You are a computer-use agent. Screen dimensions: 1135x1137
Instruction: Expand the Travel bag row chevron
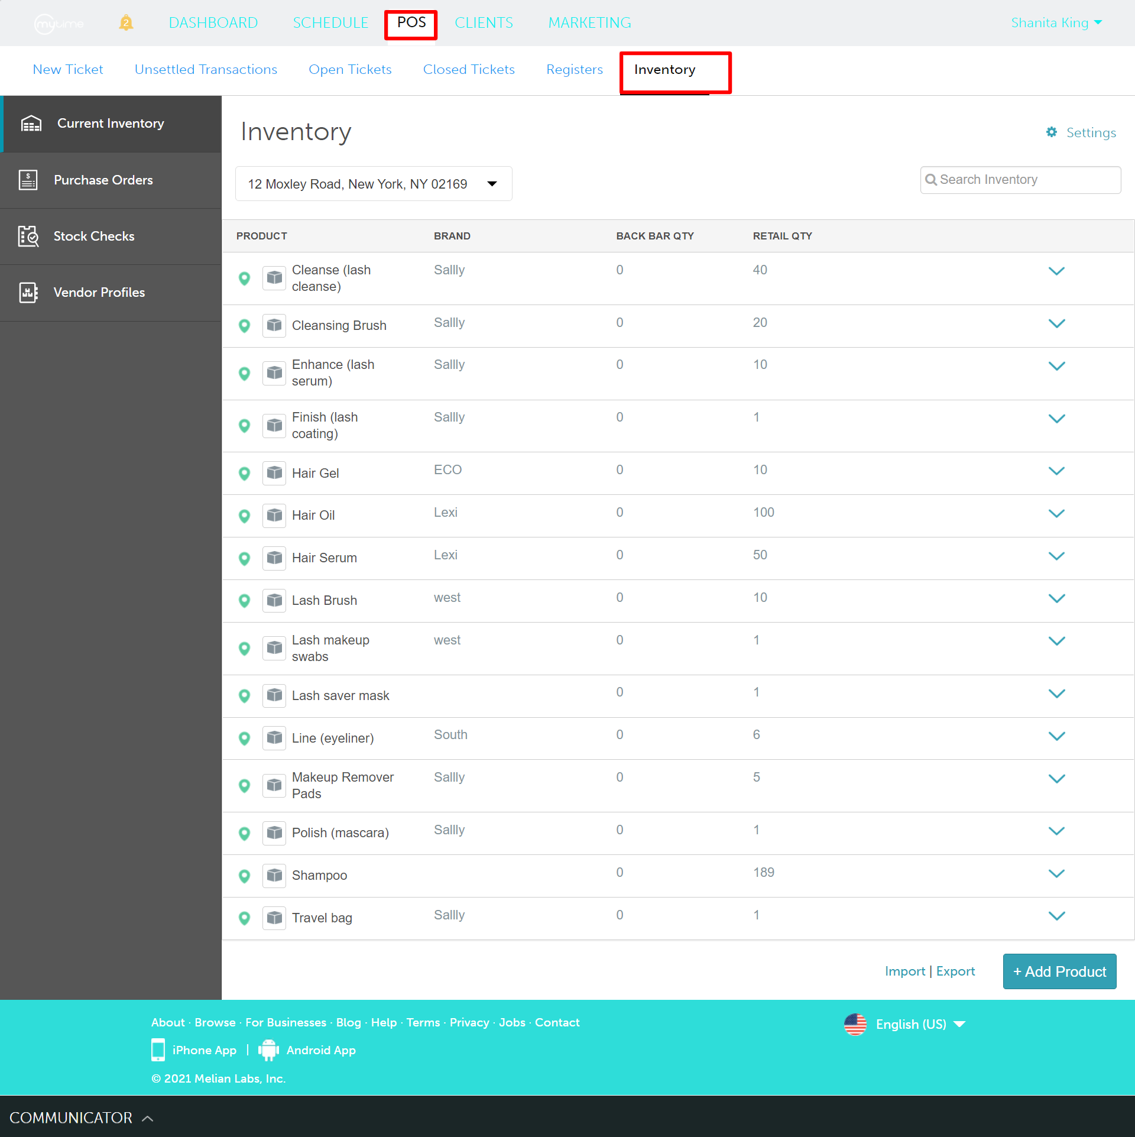point(1056,916)
